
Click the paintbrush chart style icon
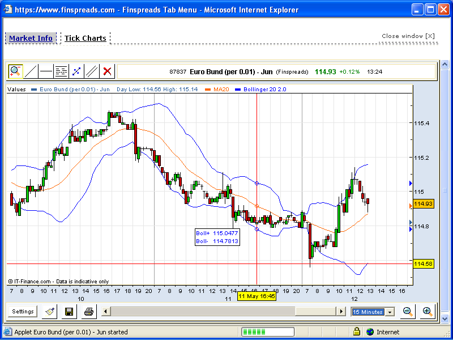(50, 311)
